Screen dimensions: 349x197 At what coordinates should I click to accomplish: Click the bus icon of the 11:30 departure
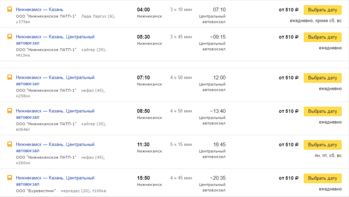[x=9, y=145]
